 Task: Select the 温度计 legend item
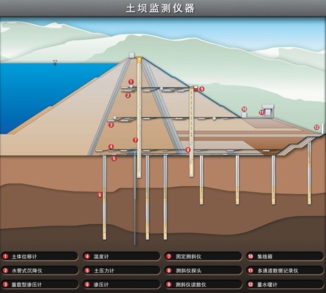(121, 256)
